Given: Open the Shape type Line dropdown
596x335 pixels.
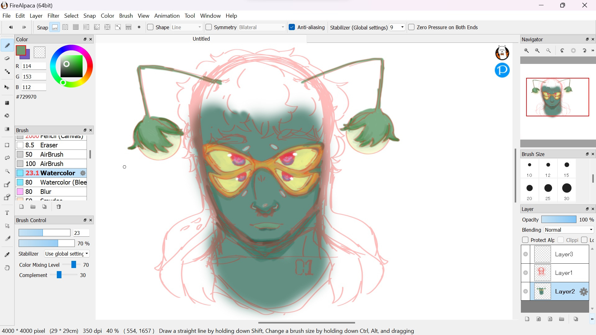Looking at the screenshot, I should tap(186, 27).
